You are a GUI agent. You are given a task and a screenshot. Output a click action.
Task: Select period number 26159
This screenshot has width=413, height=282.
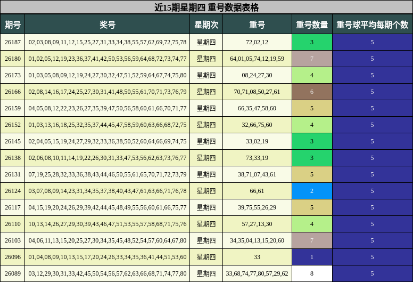[x=13, y=108]
